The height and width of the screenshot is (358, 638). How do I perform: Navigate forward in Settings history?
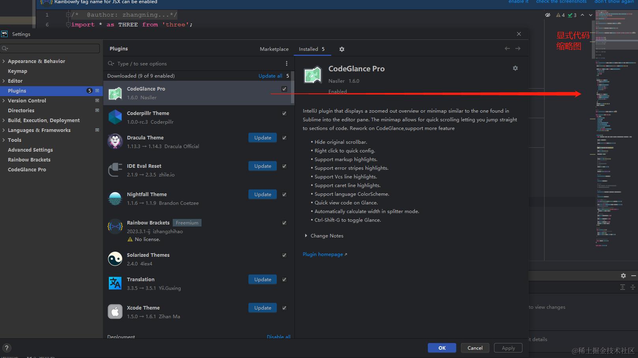pos(518,48)
